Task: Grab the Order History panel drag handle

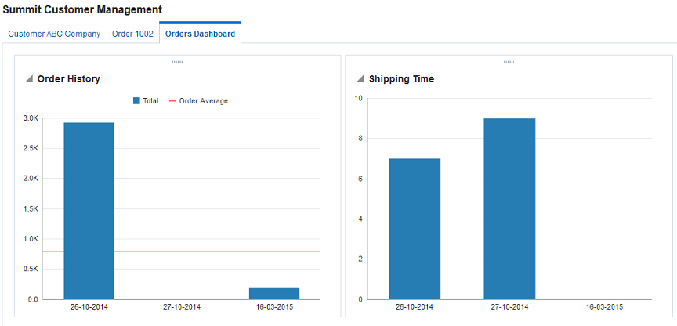Action: 177,62
